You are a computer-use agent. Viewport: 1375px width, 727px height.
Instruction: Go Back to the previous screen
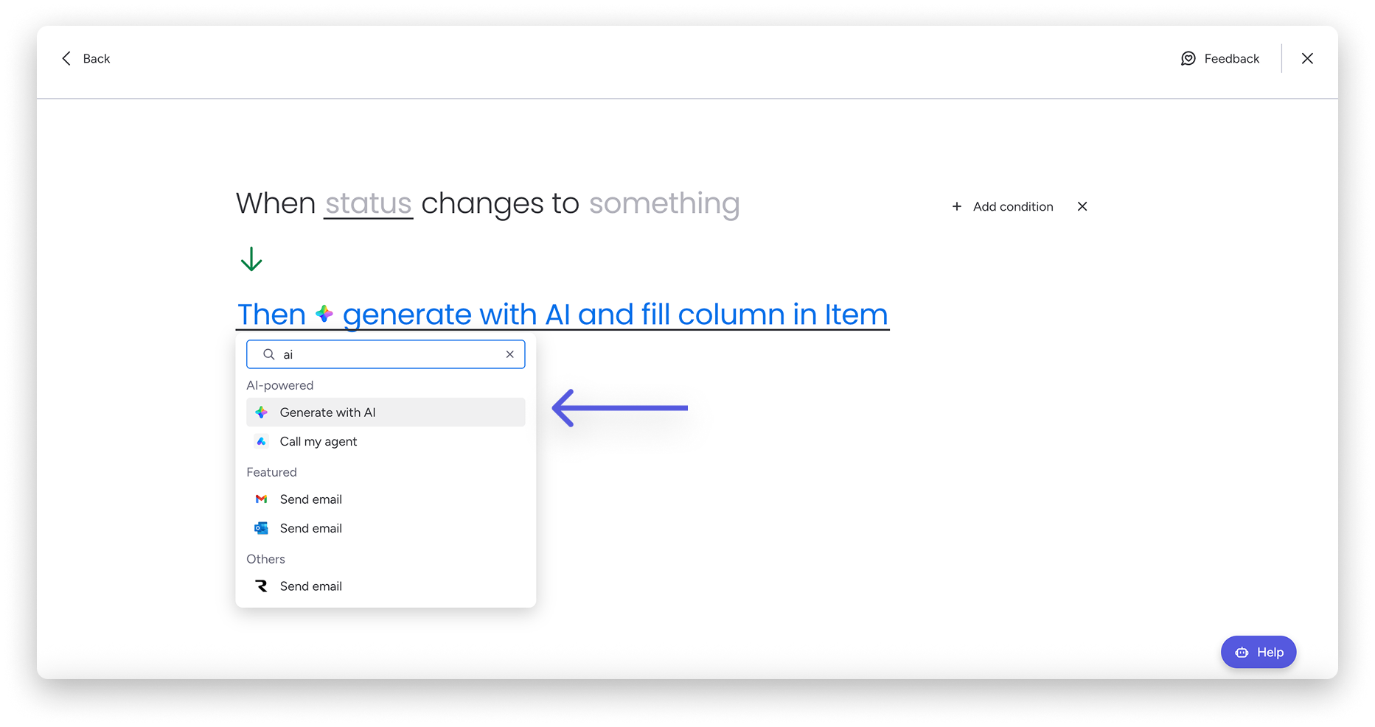(96, 59)
